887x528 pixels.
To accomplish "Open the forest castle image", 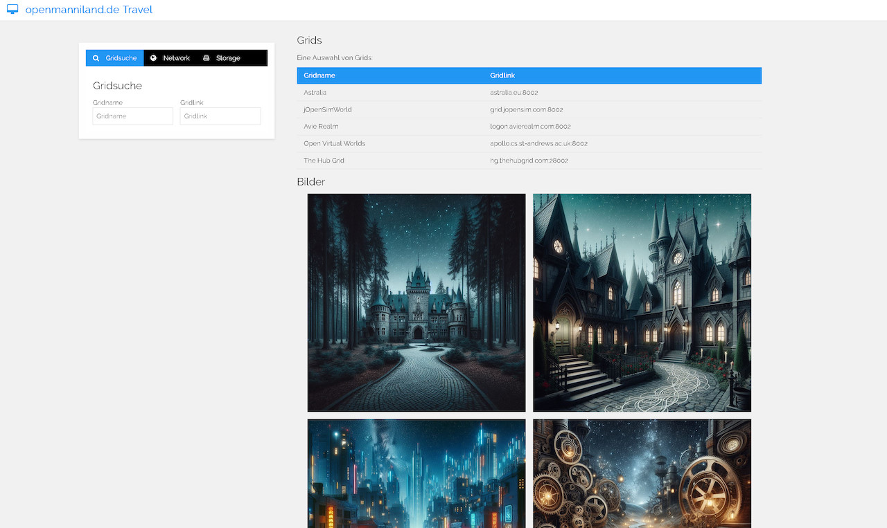I will click(416, 302).
